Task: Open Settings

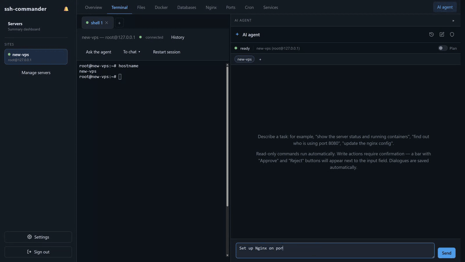Action: coord(38,237)
